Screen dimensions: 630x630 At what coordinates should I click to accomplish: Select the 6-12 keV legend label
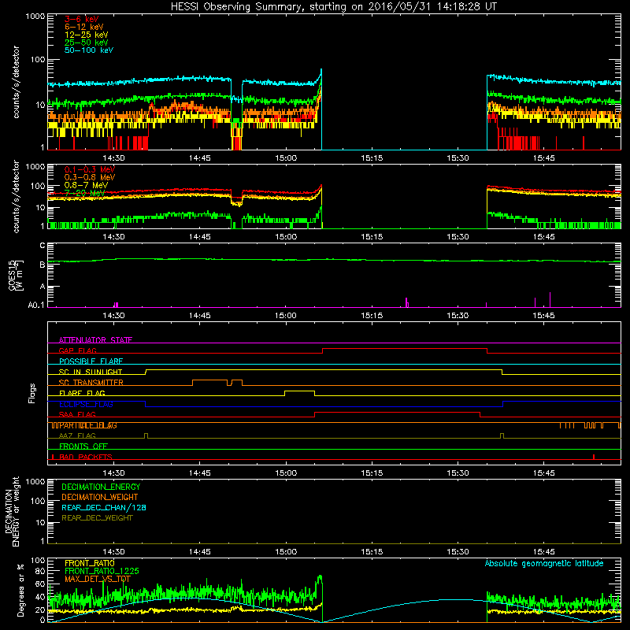click(84, 27)
